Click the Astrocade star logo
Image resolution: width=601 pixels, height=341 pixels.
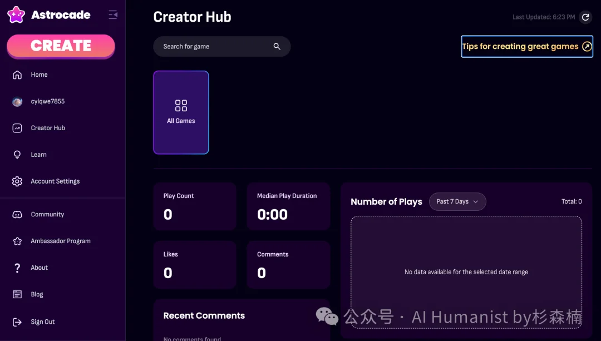point(16,15)
